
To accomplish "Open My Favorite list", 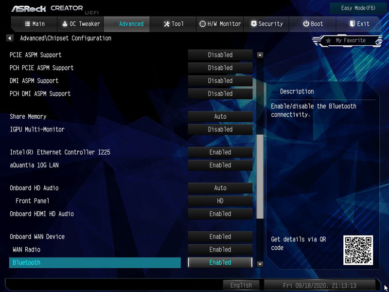I will coord(347,40).
